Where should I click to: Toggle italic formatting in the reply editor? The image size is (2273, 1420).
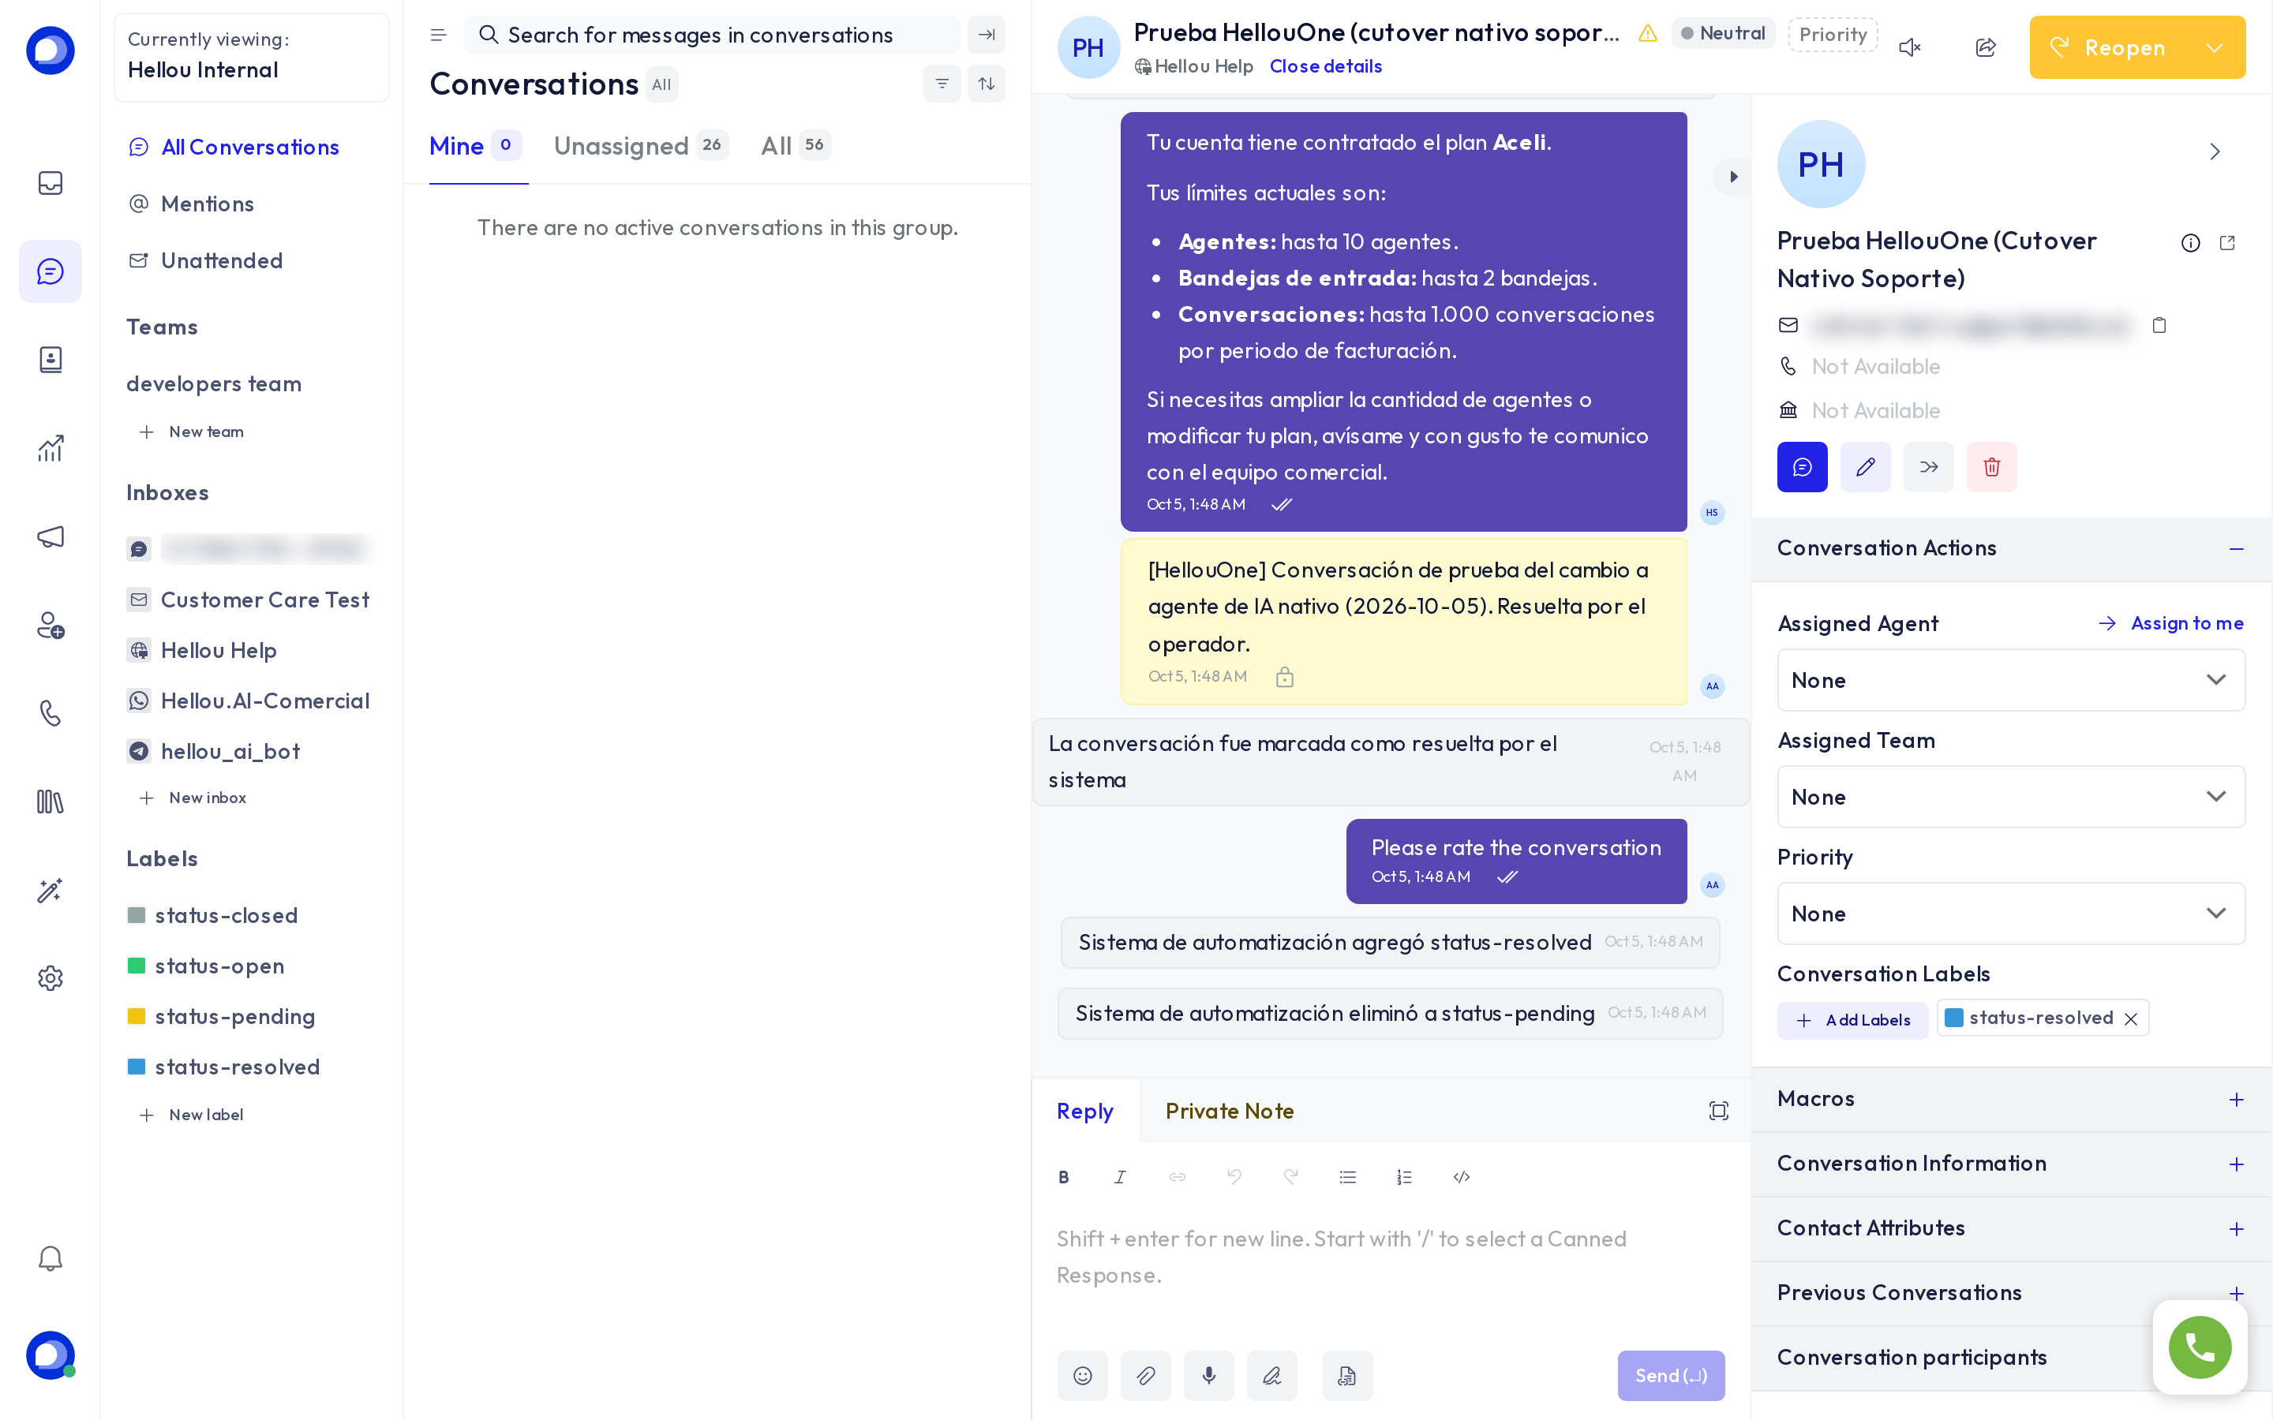click(x=1120, y=1177)
